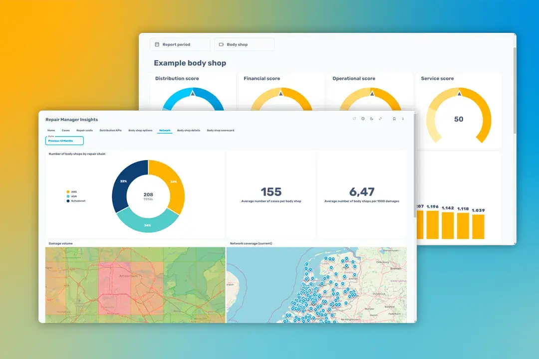Click the calendar icon beside Report period

pyautogui.click(x=157, y=44)
